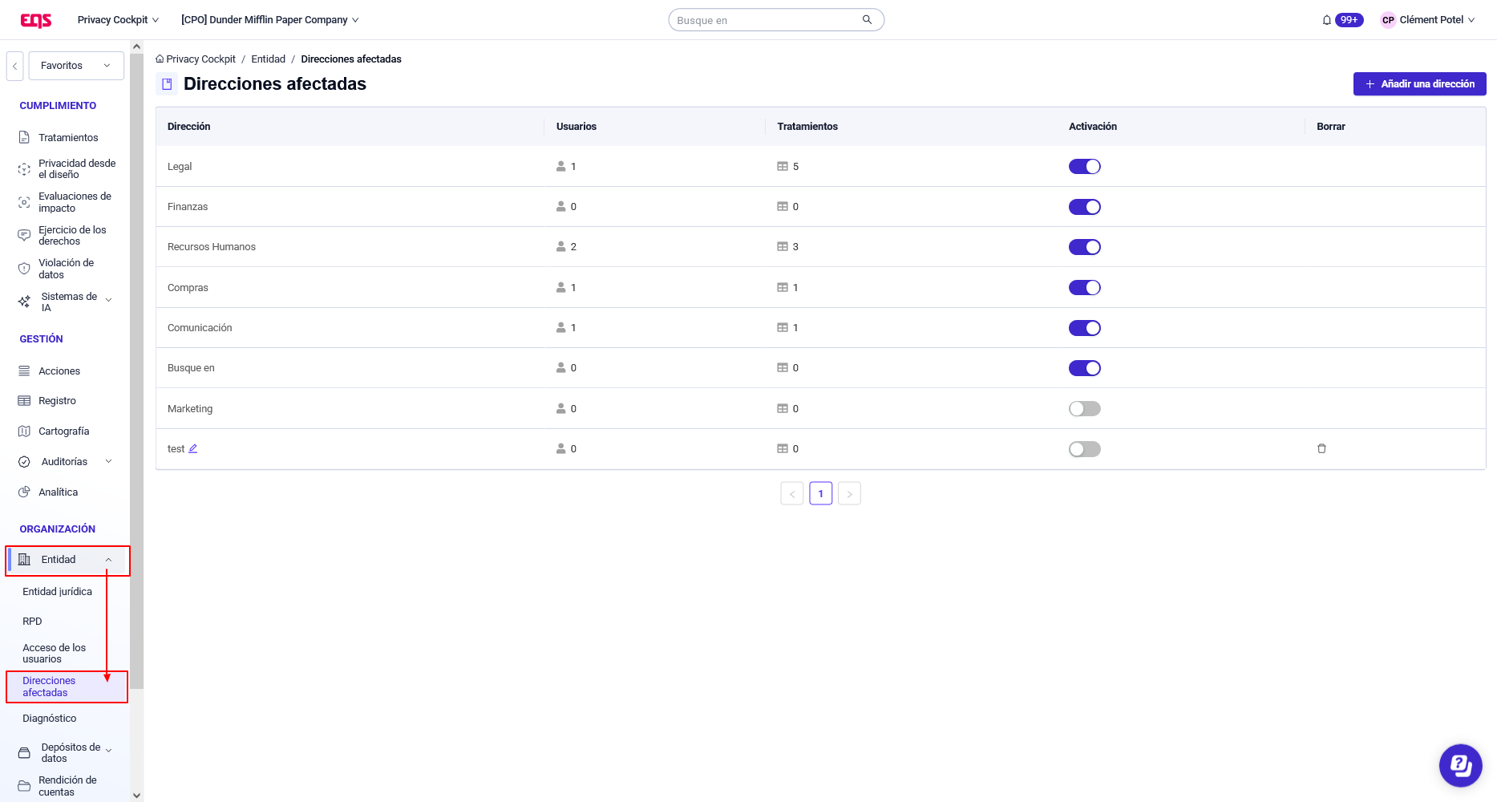Image resolution: width=1497 pixels, height=802 pixels.
Task: Open the Favoritos dropdown
Action: point(76,66)
